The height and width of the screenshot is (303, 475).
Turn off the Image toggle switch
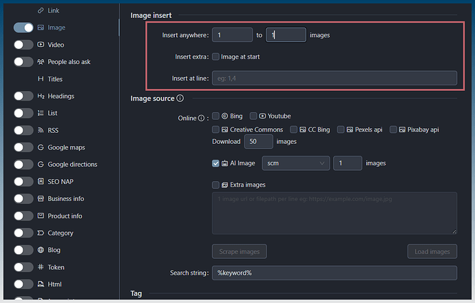(23, 28)
